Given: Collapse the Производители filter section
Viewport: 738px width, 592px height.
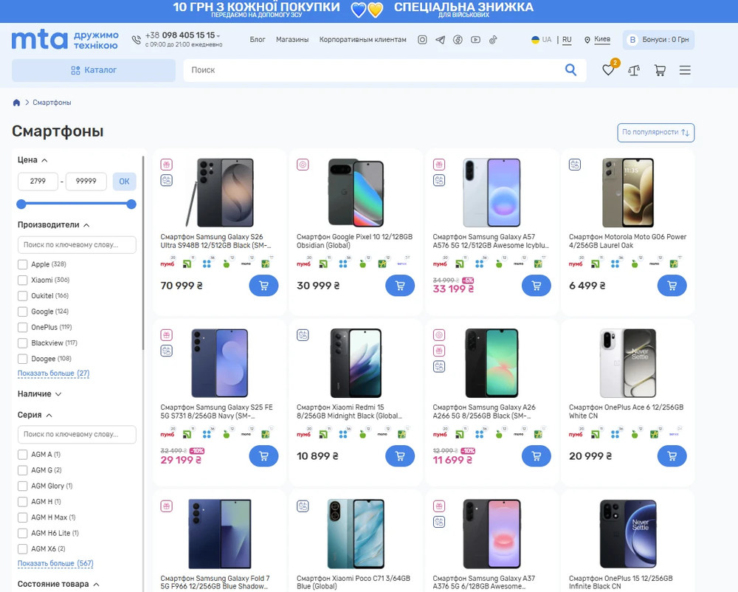Looking at the screenshot, I should 54,225.
